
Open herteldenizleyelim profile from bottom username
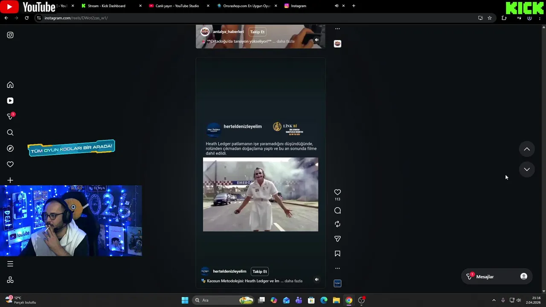229,271
